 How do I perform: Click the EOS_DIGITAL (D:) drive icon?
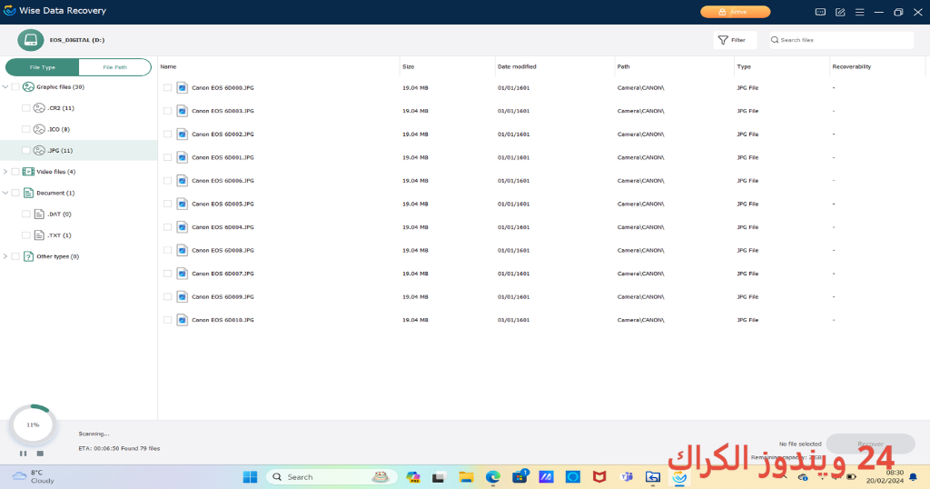coord(30,40)
